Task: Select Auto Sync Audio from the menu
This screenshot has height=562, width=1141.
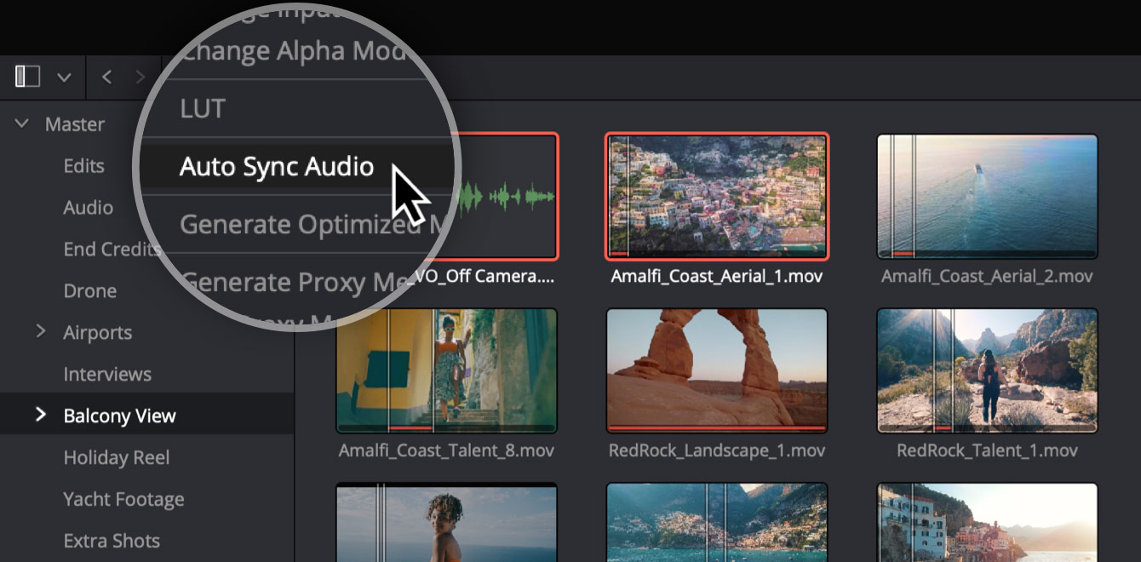Action: pos(276,166)
